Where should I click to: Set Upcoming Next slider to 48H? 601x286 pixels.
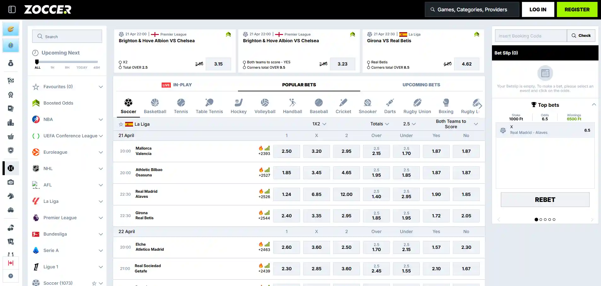[97, 67]
